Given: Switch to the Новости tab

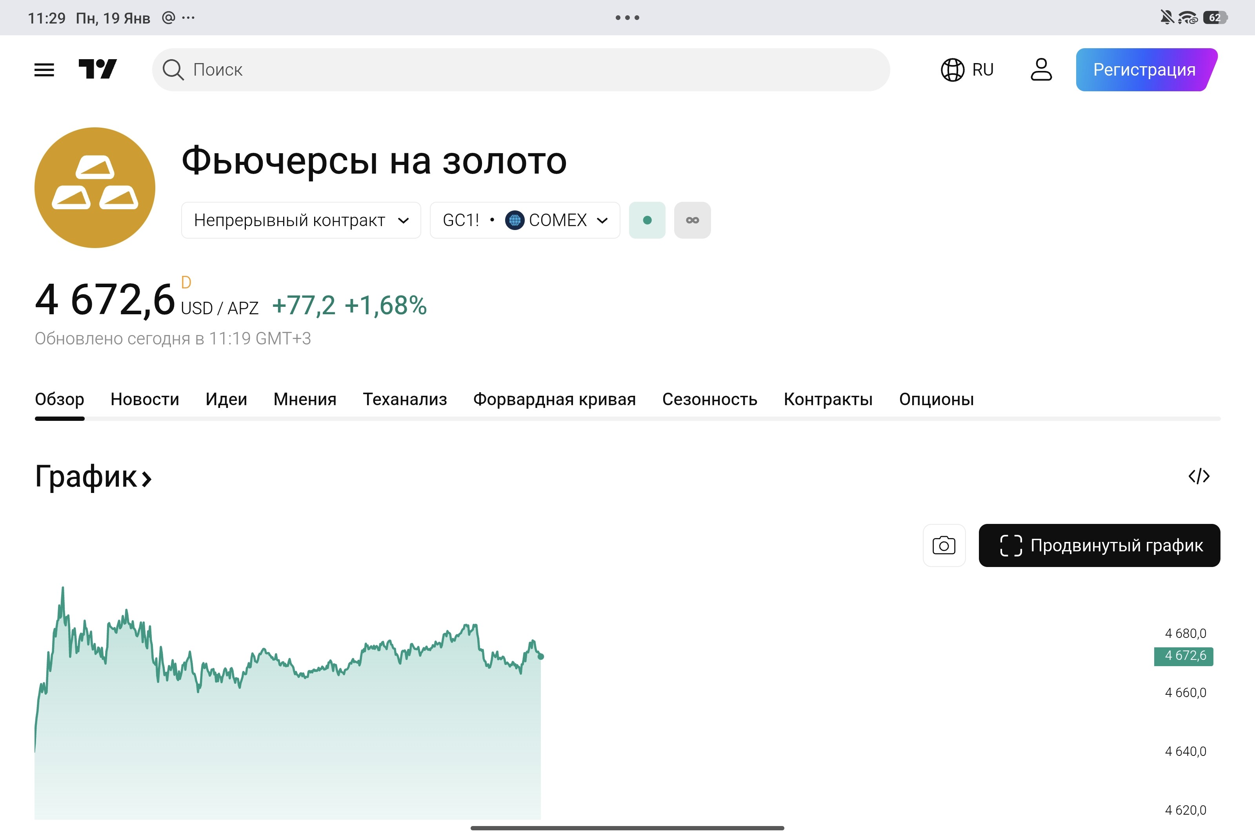Looking at the screenshot, I should pyautogui.click(x=144, y=399).
